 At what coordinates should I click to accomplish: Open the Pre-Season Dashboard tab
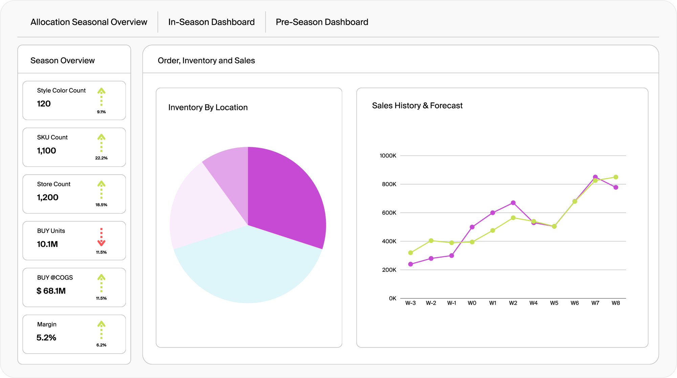pos(322,22)
